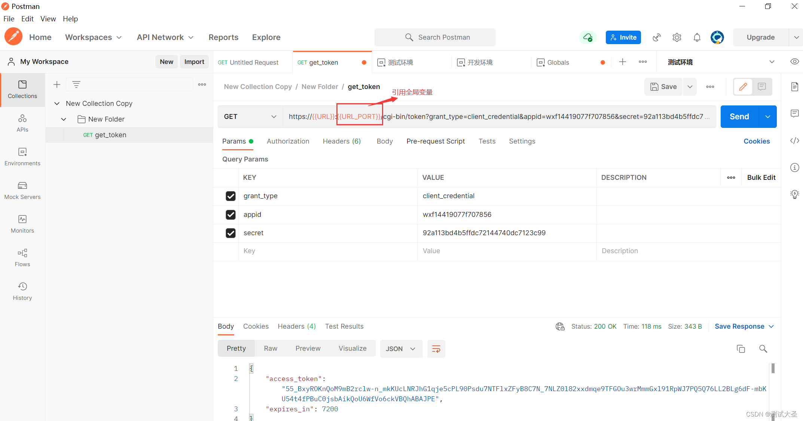Open the GET method dropdown
803x421 pixels.
pyautogui.click(x=250, y=117)
